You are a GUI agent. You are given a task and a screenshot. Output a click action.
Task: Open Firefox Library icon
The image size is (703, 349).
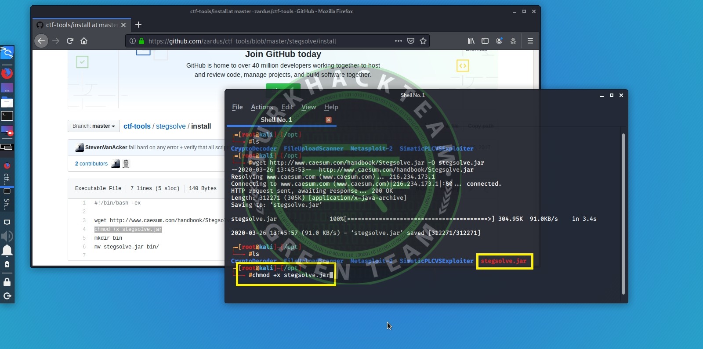click(471, 41)
